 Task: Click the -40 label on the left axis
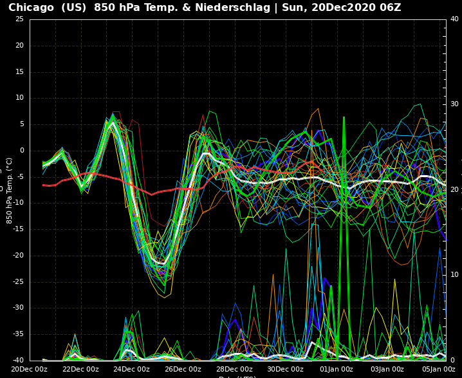tap(17, 360)
